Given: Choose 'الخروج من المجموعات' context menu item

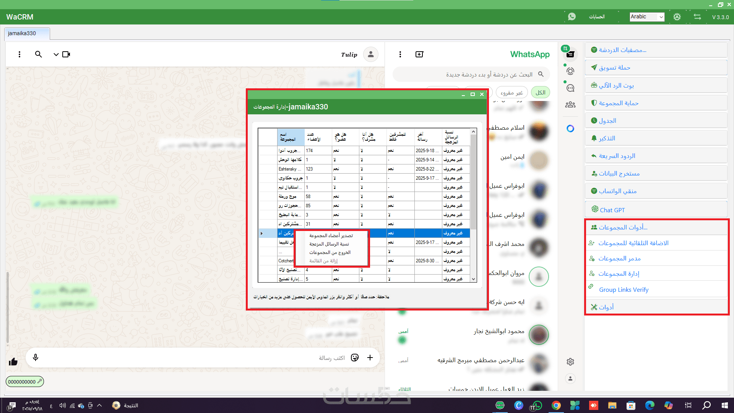Looking at the screenshot, I should coord(330,252).
